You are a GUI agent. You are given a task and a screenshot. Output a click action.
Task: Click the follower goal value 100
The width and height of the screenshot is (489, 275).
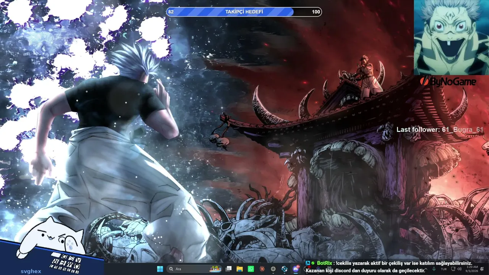click(316, 12)
